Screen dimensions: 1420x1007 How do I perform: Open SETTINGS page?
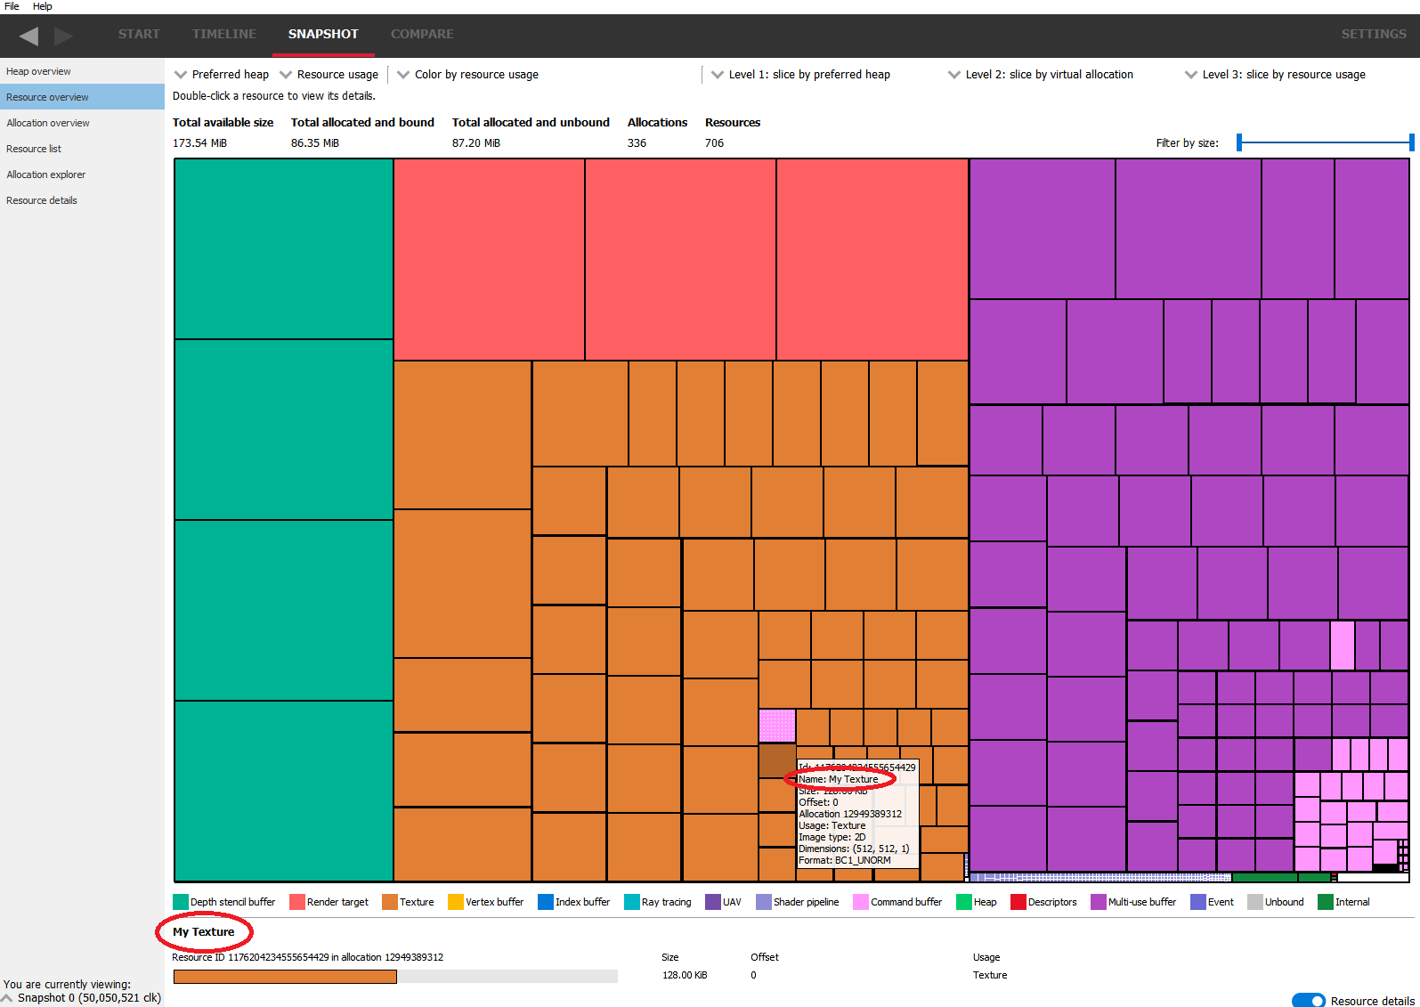pyautogui.click(x=1374, y=34)
